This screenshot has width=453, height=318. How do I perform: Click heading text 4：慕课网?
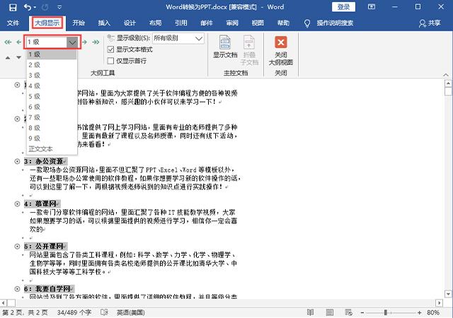pyautogui.click(x=40, y=204)
